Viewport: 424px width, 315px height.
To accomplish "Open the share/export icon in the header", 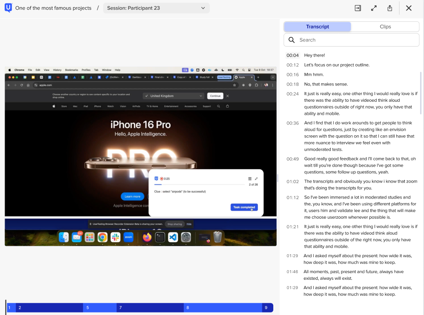I will point(390,8).
